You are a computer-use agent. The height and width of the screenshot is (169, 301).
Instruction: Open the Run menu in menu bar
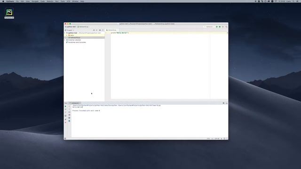(57, 1)
